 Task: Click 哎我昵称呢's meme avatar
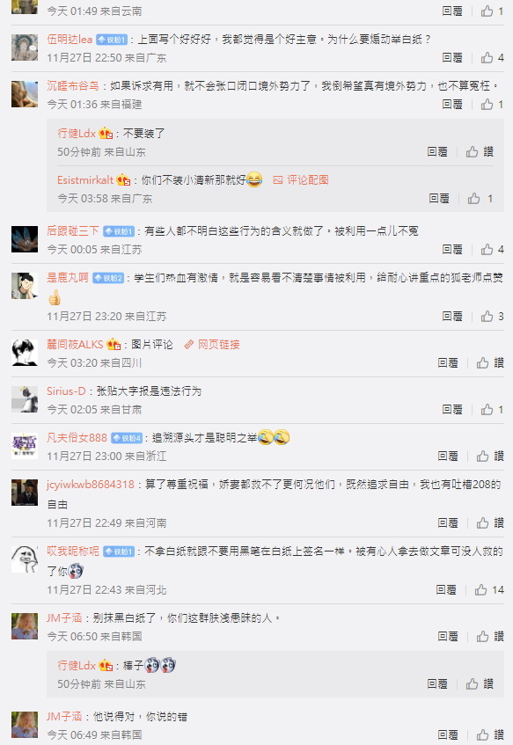(x=25, y=559)
